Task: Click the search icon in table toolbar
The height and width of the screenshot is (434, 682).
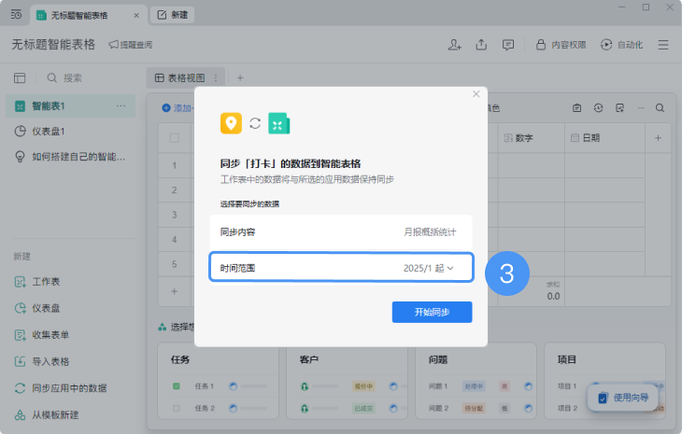Action: coord(660,107)
